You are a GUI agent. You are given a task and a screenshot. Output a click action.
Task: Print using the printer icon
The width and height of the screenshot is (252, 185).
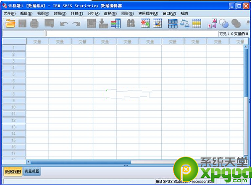[34, 23]
